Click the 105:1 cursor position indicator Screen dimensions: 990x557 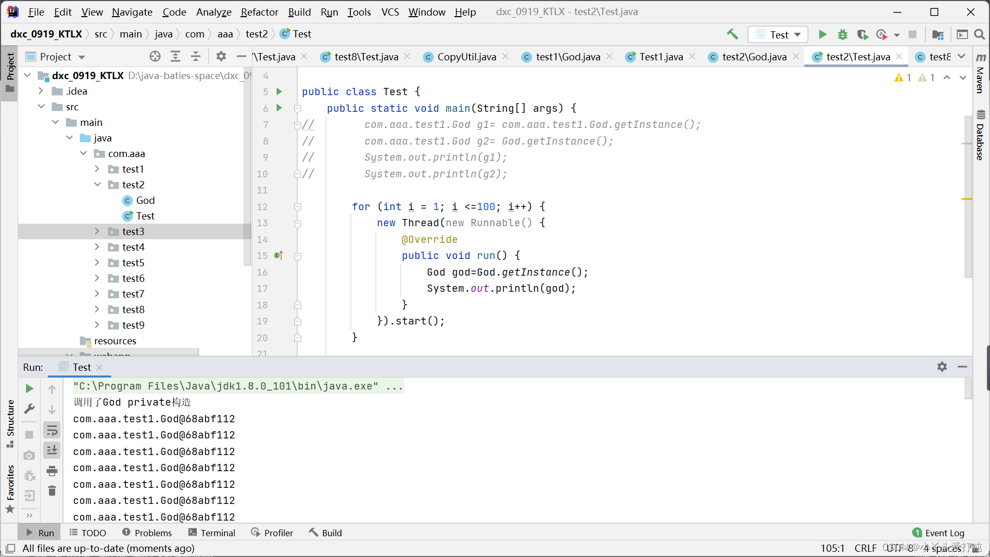pos(832,548)
